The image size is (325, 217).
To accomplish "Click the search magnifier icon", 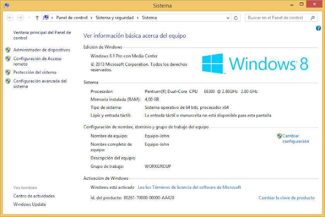I will tap(313, 18).
